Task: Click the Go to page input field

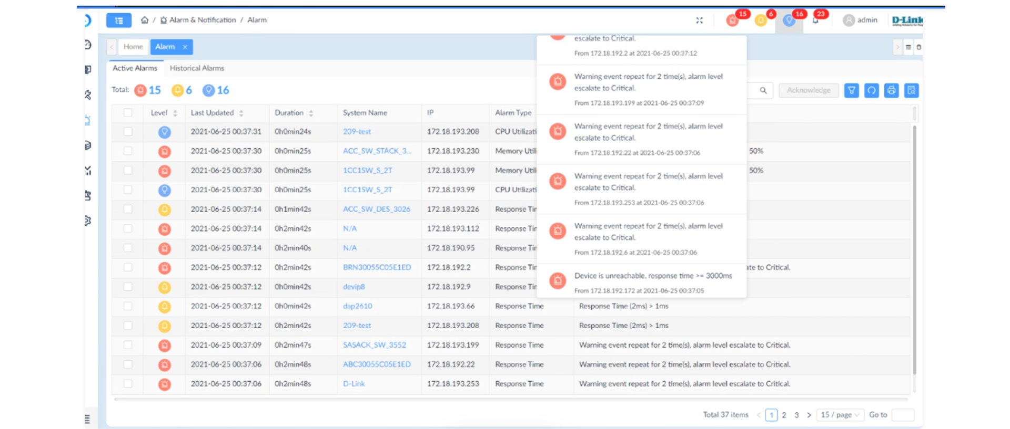Action: tap(903, 415)
